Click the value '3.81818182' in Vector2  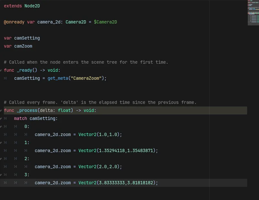(140, 183)
